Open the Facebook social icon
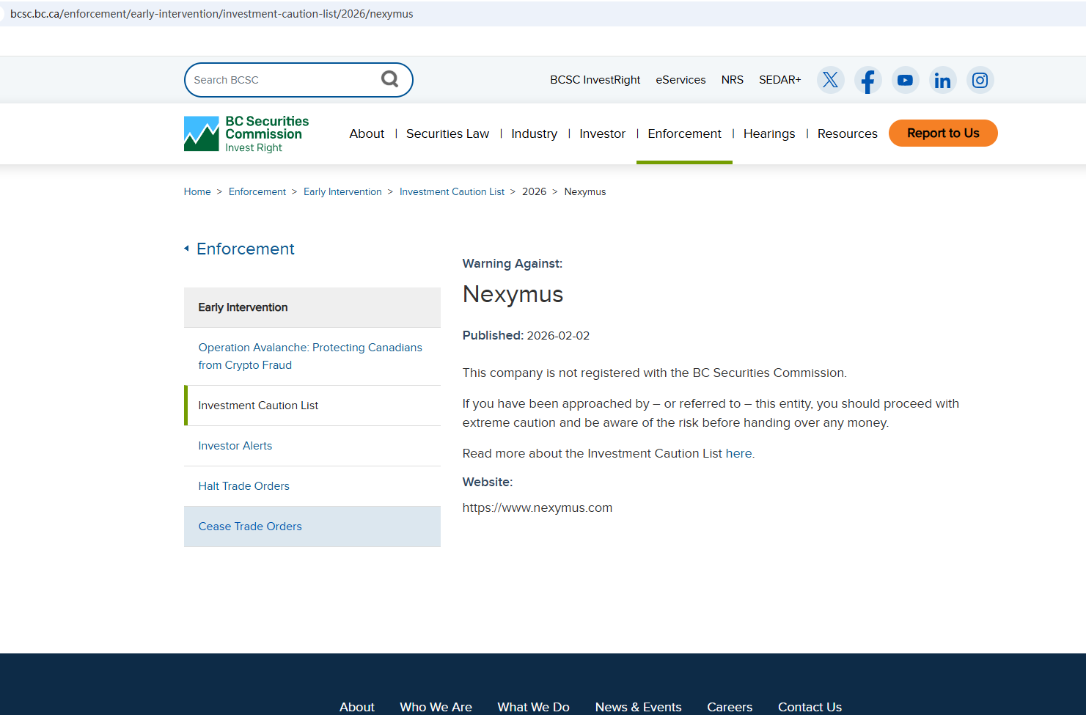This screenshot has height=715, width=1086. coord(867,80)
